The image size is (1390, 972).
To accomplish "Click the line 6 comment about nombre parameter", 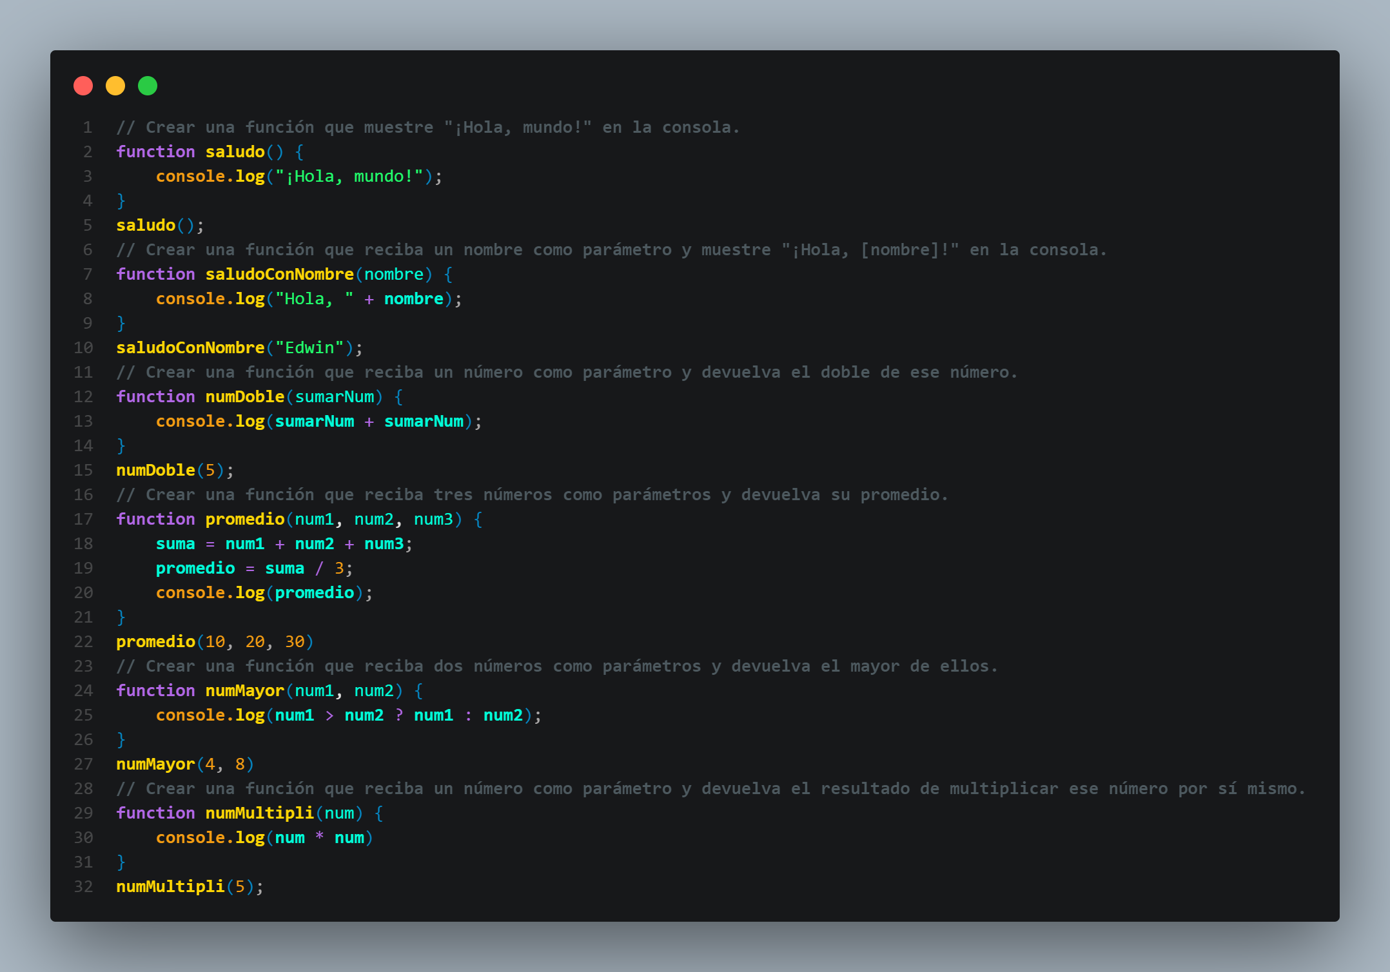I will click(611, 250).
